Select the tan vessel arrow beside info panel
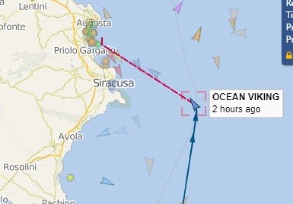293x204 pixels. [x=217, y=62]
